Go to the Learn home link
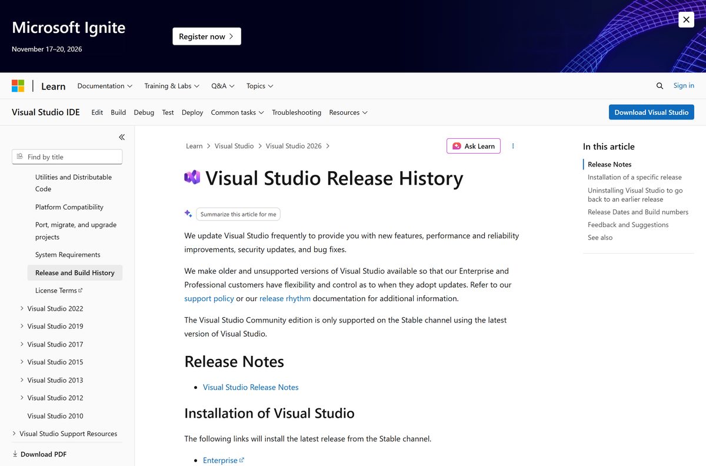 pos(53,86)
